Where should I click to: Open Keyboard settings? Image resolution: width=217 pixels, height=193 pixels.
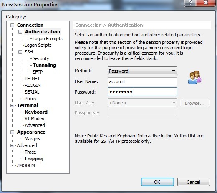(36, 112)
